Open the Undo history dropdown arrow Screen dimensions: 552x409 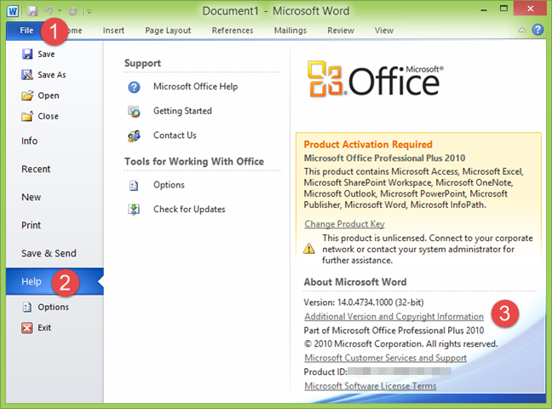point(60,11)
